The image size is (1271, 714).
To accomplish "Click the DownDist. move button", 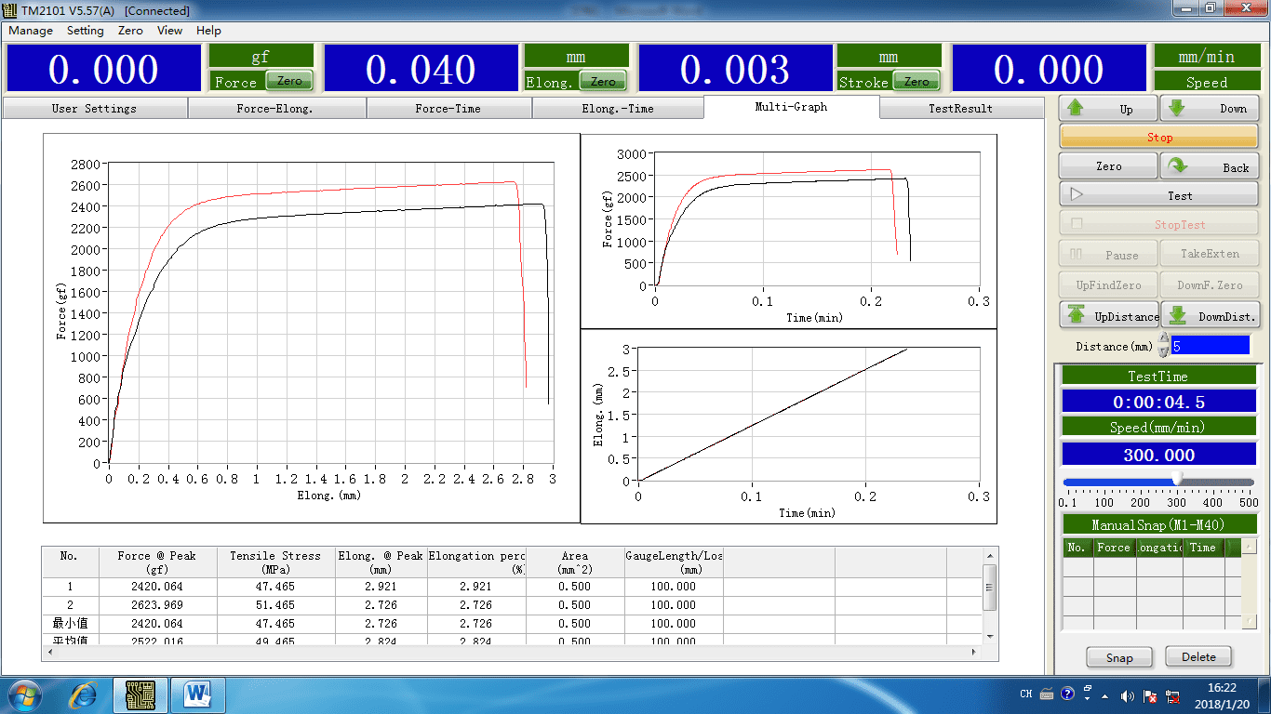I will tap(1210, 316).
